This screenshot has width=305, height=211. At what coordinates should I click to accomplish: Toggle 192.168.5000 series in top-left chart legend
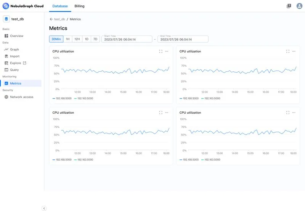tap(62, 98)
